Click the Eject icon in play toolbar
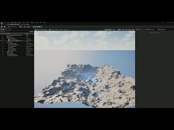 [x=40, y=27]
